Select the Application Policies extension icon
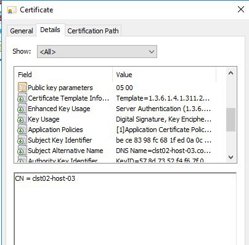The height and width of the screenshot is (245, 249). (22, 130)
